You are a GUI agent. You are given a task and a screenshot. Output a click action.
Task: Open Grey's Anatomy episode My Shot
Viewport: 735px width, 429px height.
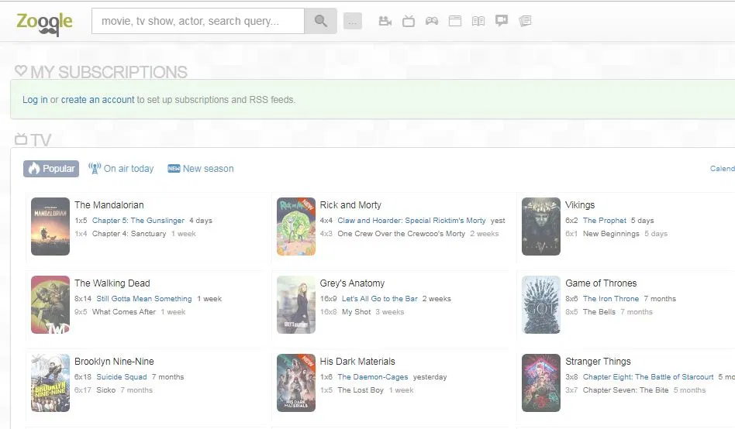pos(356,312)
